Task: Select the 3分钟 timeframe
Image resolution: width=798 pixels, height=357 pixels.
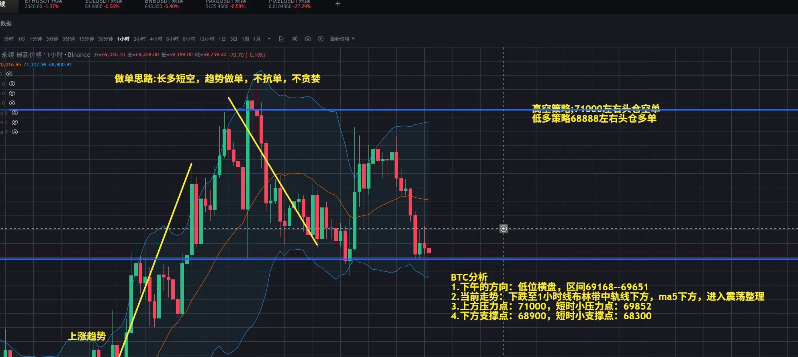Action: [x=52, y=39]
